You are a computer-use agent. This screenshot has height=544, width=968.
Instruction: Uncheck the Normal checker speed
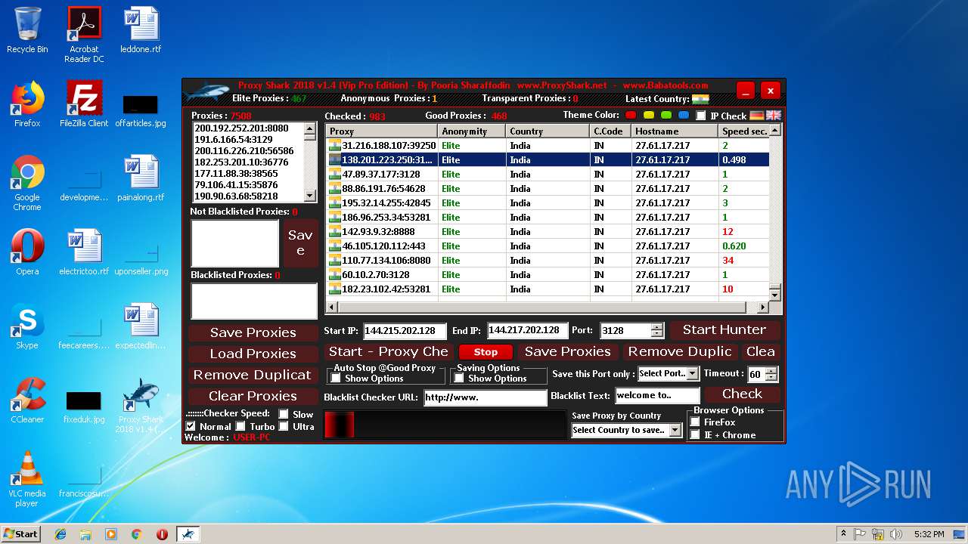point(191,426)
